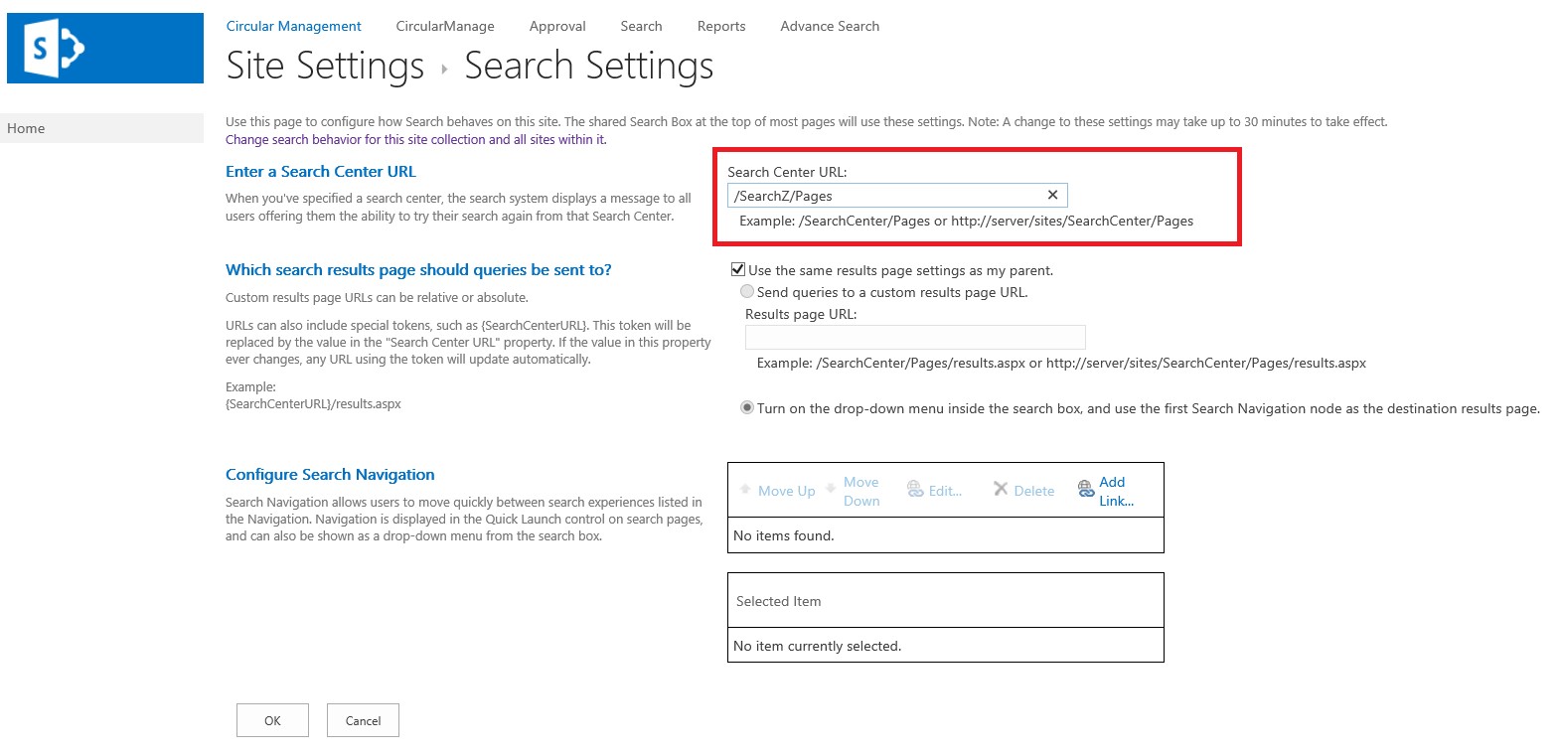Click the 'Results page URL:' label

pyautogui.click(x=801, y=314)
